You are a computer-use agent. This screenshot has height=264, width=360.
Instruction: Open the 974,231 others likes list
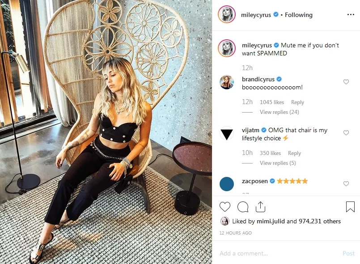[x=320, y=221]
